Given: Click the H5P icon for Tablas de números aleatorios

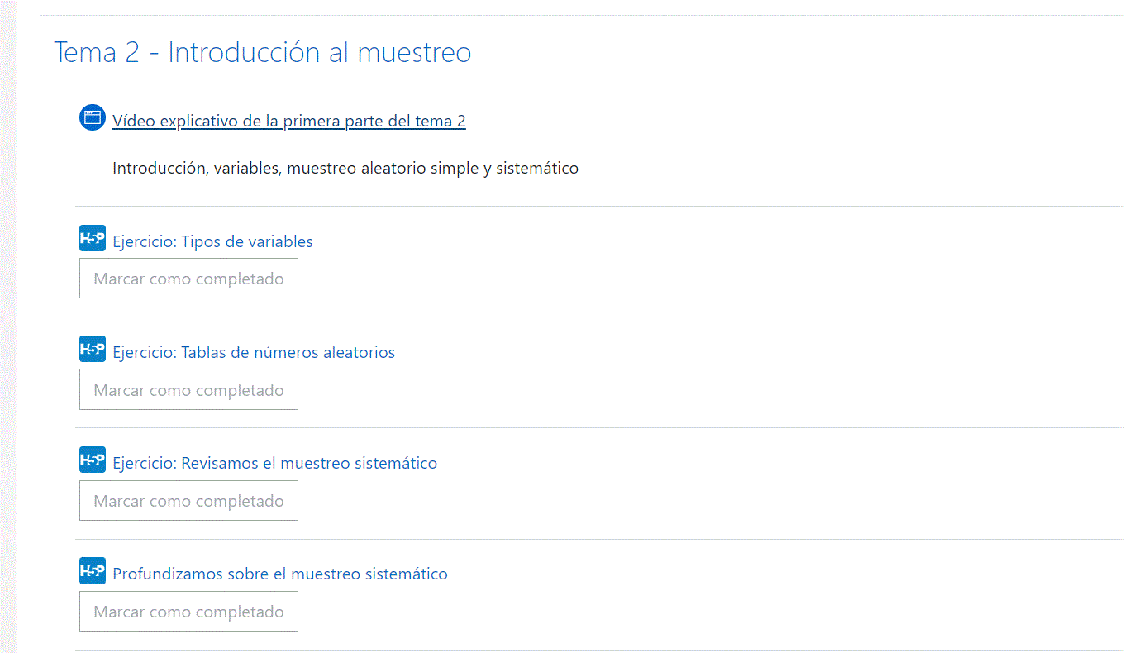Looking at the screenshot, I should pos(93,349).
